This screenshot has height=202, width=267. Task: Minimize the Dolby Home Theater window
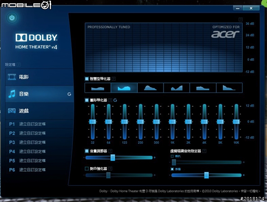click(237, 8)
